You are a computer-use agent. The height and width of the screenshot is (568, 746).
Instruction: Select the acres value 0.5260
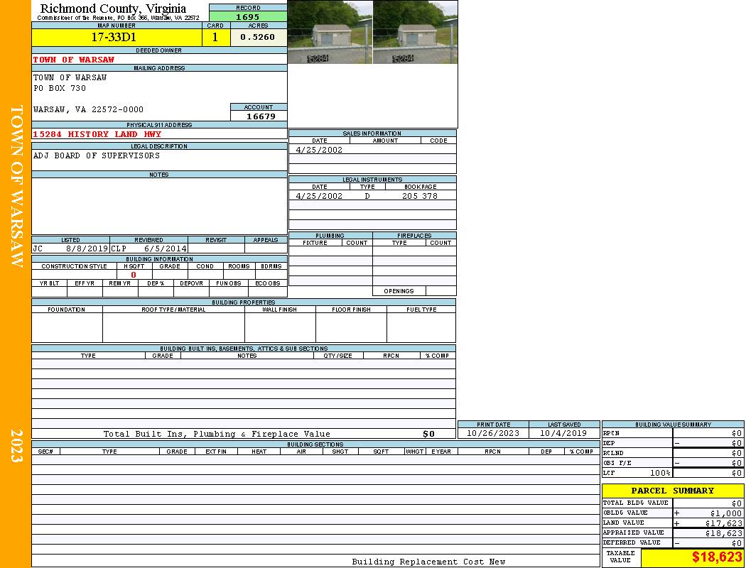(x=258, y=38)
